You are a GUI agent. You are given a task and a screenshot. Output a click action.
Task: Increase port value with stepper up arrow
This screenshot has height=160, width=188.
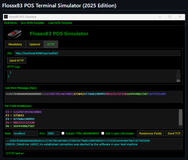(x=58, y=132)
